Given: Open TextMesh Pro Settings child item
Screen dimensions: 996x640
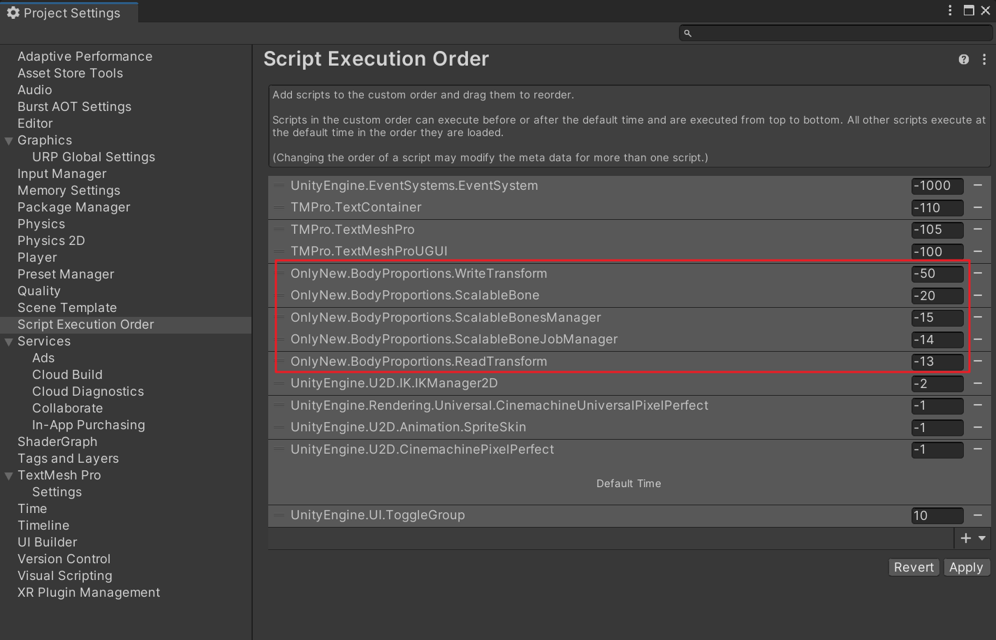Looking at the screenshot, I should tap(57, 492).
